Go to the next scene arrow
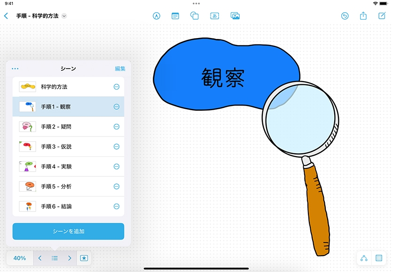This screenshot has width=393, height=272. point(70,258)
